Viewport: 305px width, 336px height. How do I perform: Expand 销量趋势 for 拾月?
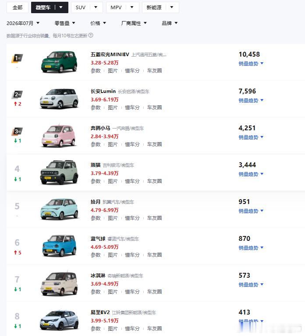pos(251,211)
